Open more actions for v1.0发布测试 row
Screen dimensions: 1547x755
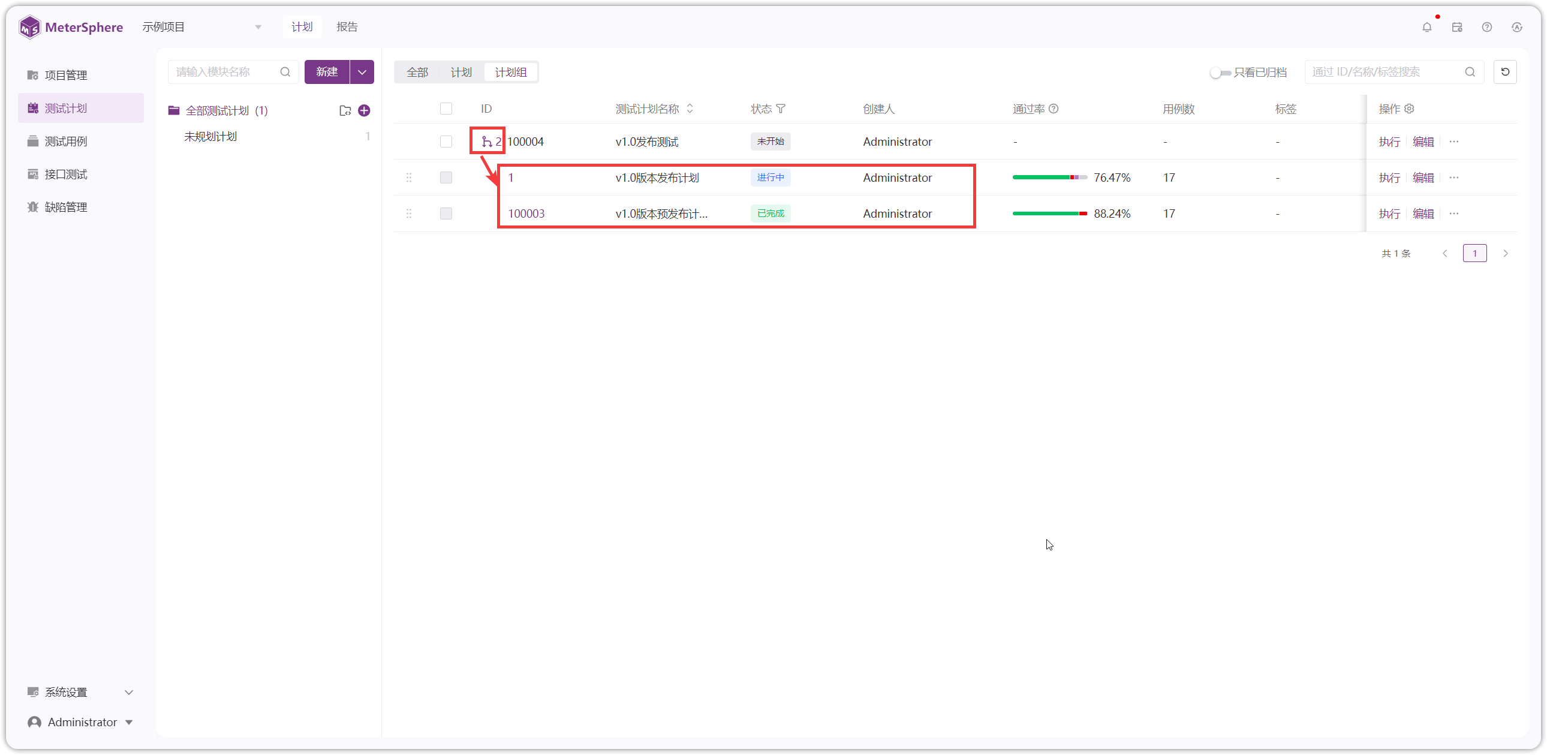pyautogui.click(x=1454, y=142)
